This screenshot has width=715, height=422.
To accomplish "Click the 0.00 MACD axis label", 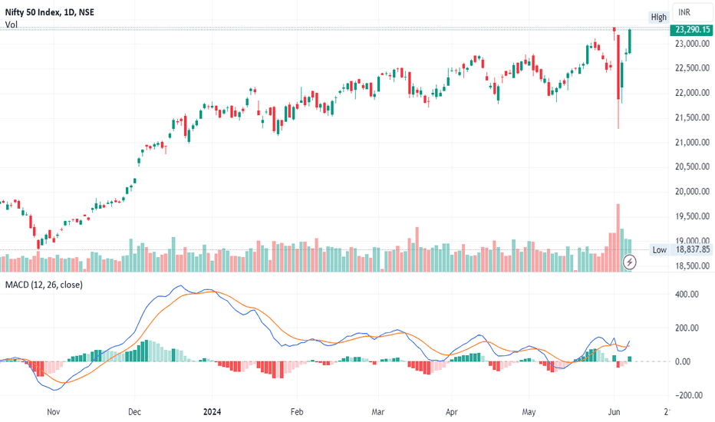I will (683, 362).
